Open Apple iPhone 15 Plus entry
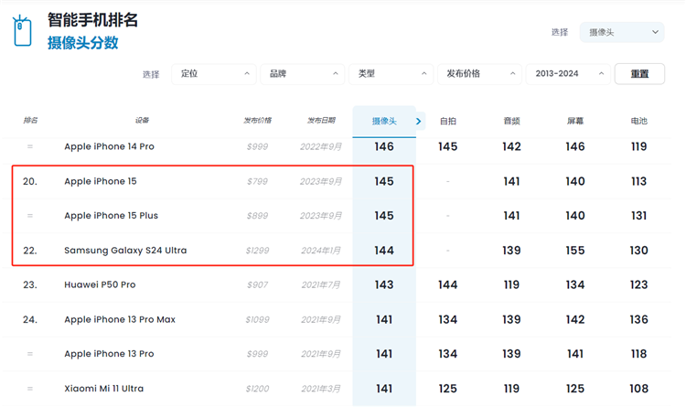The width and height of the screenshot is (686, 407). pyautogui.click(x=111, y=216)
